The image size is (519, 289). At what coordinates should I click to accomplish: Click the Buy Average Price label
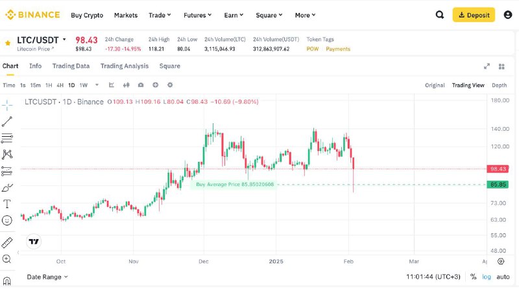coord(235,184)
